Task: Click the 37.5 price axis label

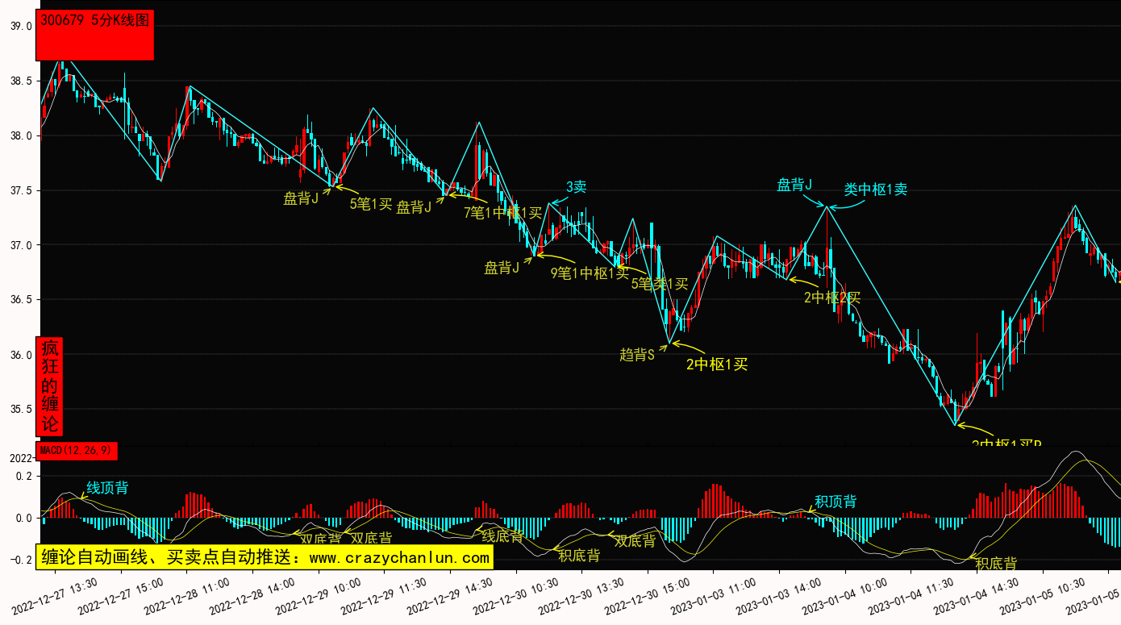Action: (x=21, y=190)
